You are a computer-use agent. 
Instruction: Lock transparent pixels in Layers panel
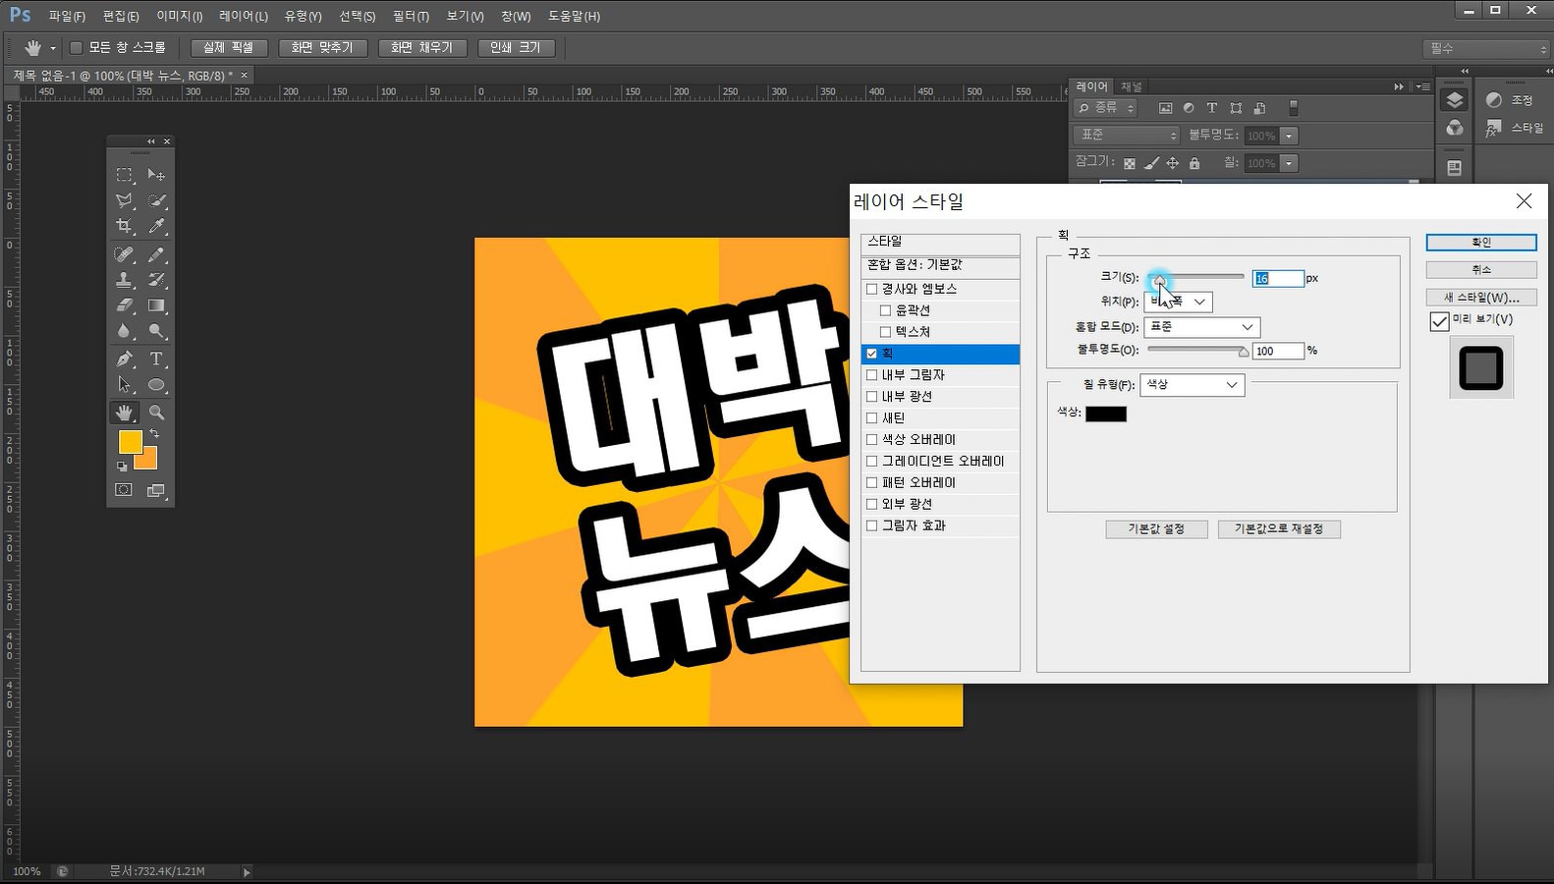coord(1130,163)
